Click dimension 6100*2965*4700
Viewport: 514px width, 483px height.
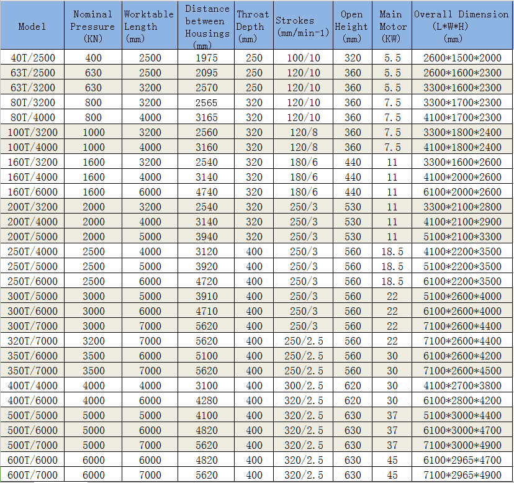click(462, 460)
